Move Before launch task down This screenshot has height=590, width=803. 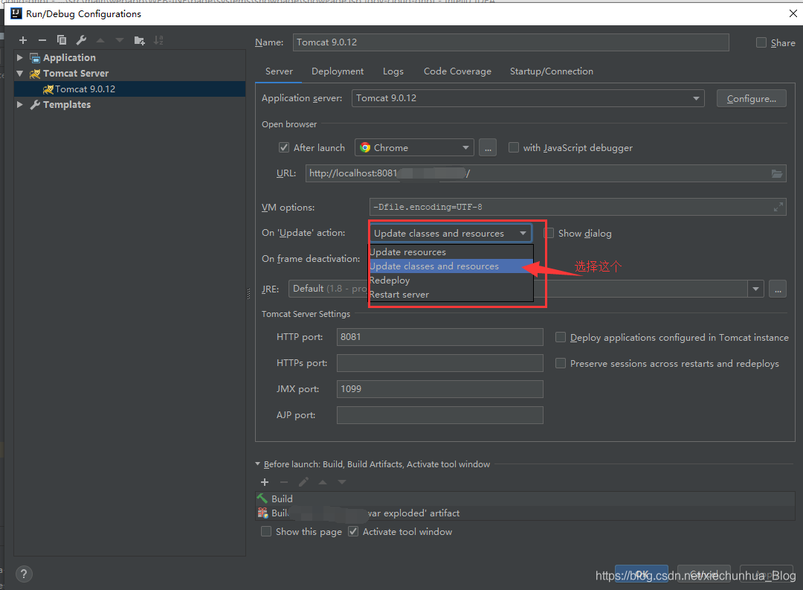click(x=342, y=482)
